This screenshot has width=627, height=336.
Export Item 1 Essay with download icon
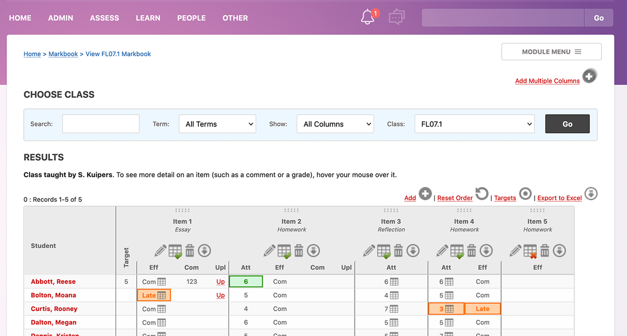click(204, 251)
